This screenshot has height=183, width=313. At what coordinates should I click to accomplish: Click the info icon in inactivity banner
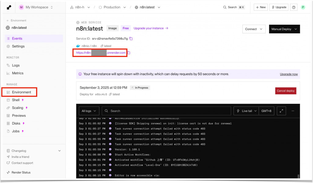[x=80, y=74]
